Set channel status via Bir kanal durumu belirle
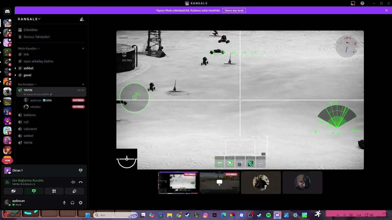Screen dimensions: 392x220 coord(38,94)
